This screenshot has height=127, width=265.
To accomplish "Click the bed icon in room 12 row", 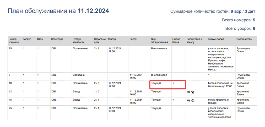I will click(x=188, y=92).
